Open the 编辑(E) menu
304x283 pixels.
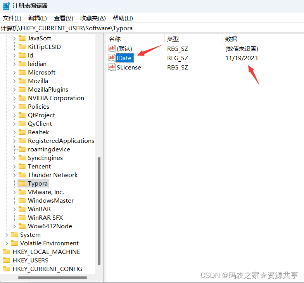tap(37, 18)
